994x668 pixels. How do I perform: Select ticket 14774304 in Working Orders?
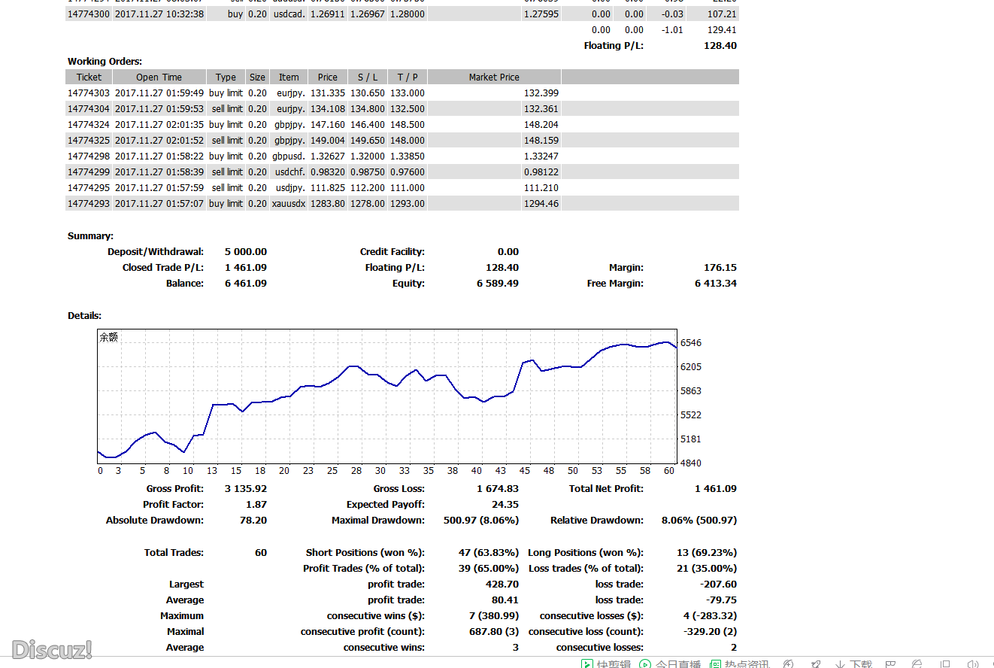coord(89,108)
